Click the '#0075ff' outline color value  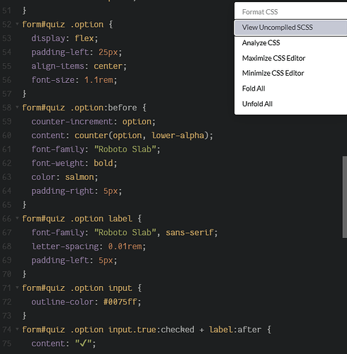tap(120, 302)
